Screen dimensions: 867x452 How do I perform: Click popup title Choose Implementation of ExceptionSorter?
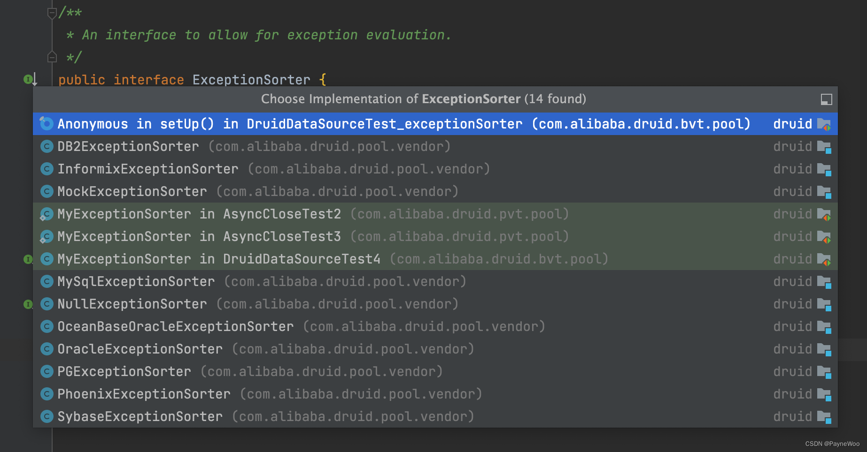(x=424, y=99)
